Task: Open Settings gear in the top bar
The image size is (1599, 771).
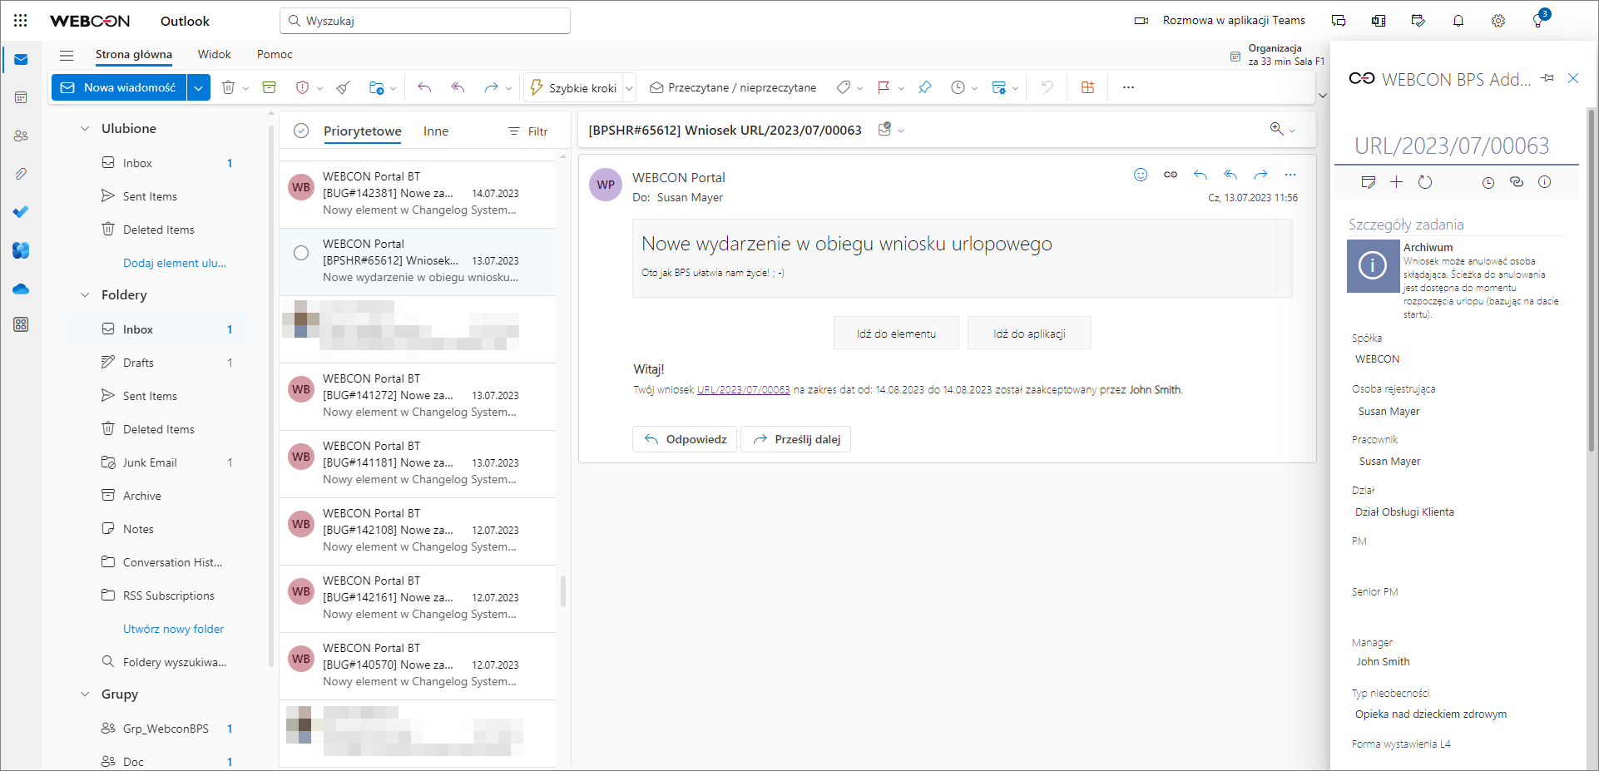Action: [1498, 21]
